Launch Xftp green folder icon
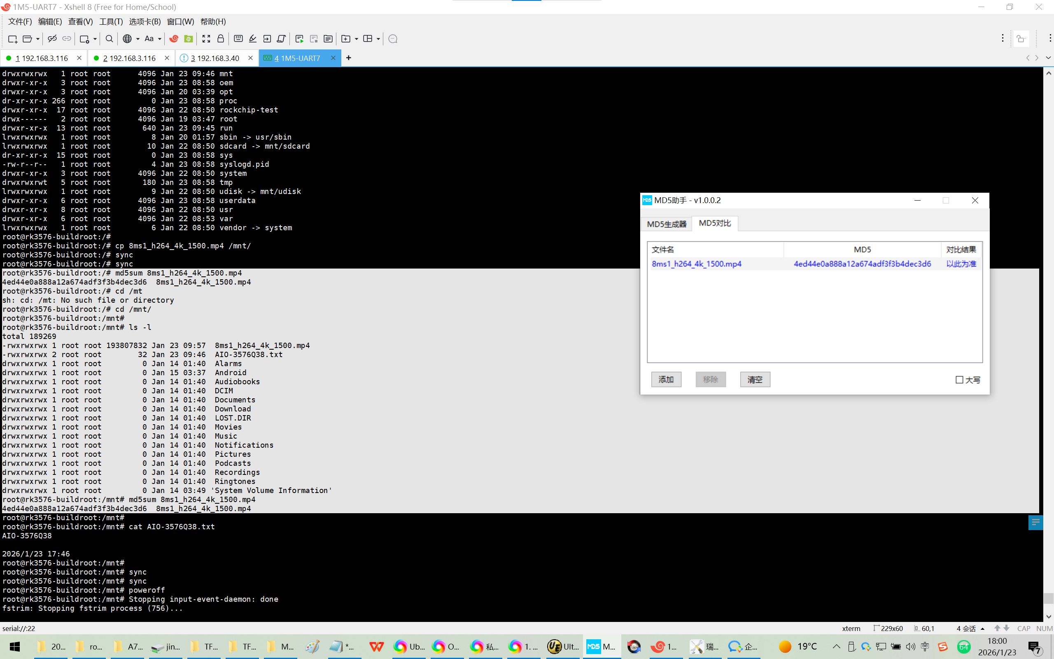 (x=189, y=39)
